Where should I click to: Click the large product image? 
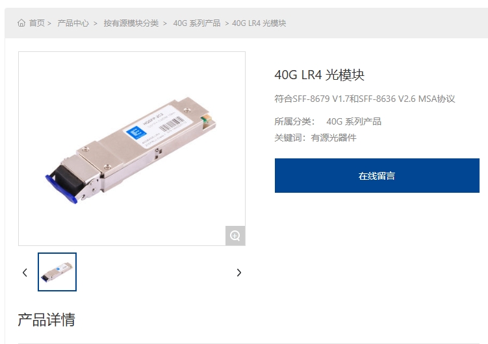[132, 149]
